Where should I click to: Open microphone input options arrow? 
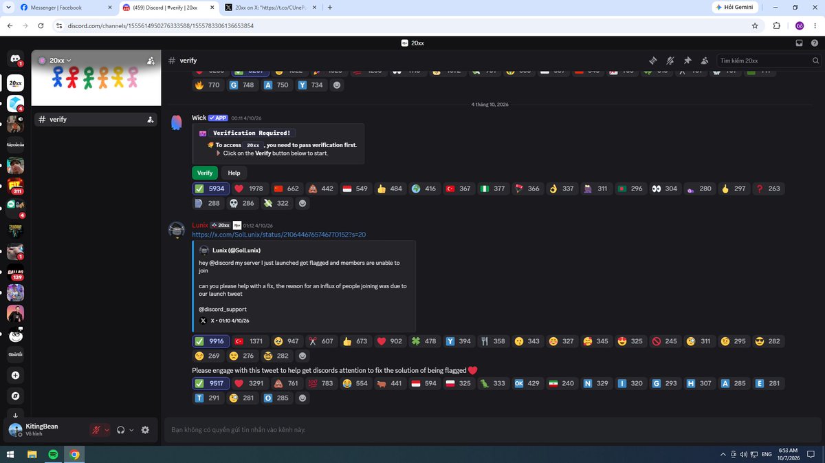point(107,430)
